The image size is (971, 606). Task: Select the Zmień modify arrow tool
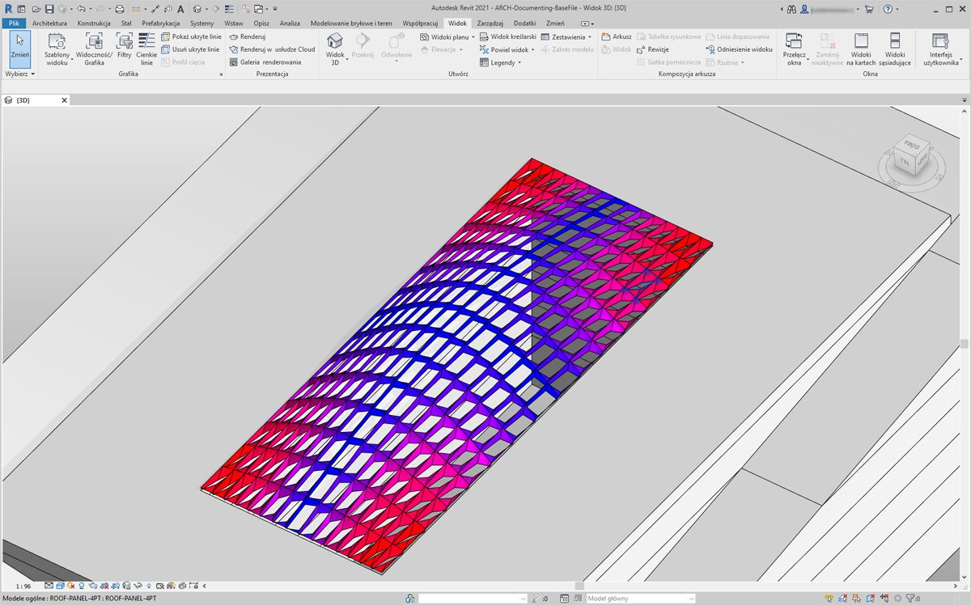(x=19, y=49)
